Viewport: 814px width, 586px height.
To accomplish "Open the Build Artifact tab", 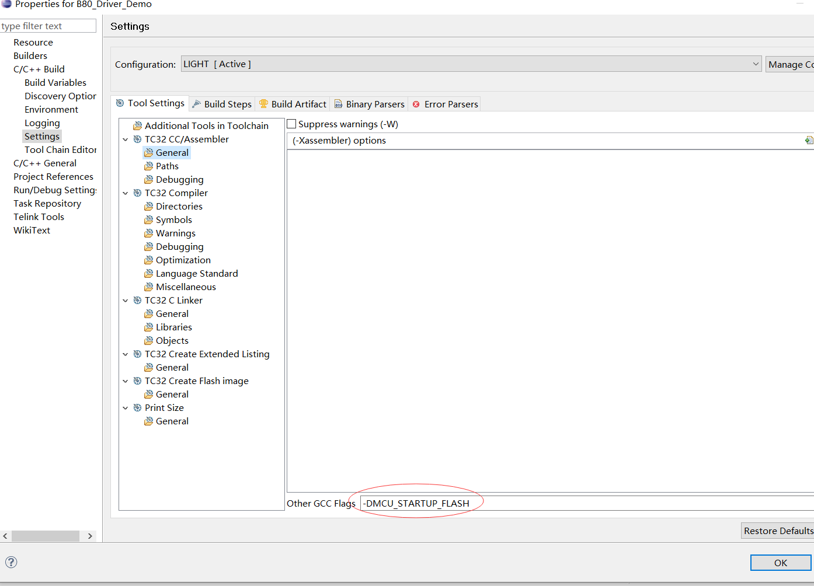I will 293,104.
